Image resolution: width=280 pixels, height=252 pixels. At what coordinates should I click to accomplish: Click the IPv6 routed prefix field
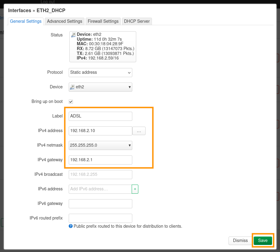coord(100,218)
